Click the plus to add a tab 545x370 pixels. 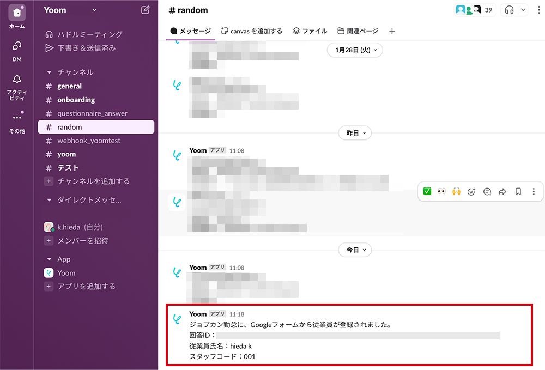point(392,31)
